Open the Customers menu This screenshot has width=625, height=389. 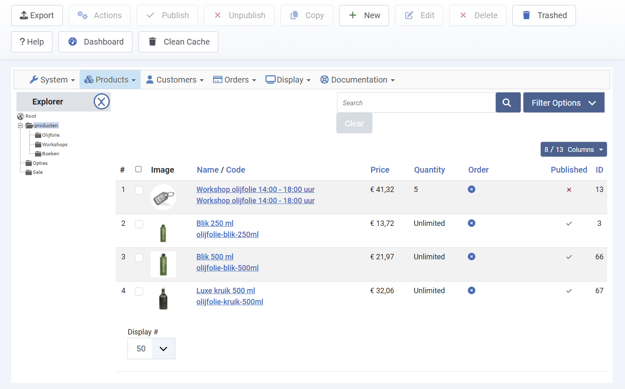pyautogui.click(x=175, y=80)
